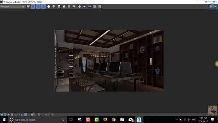218x123 pixels.
Task: Open the red Camtasia taskbar app
Action: 88,120
